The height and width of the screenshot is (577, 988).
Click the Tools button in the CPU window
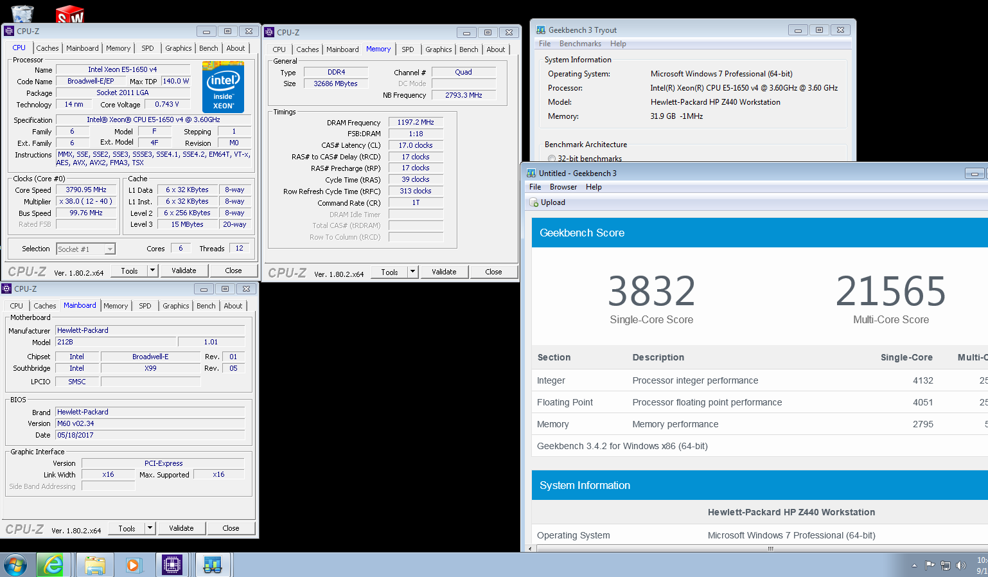click(x=130, y=271)
